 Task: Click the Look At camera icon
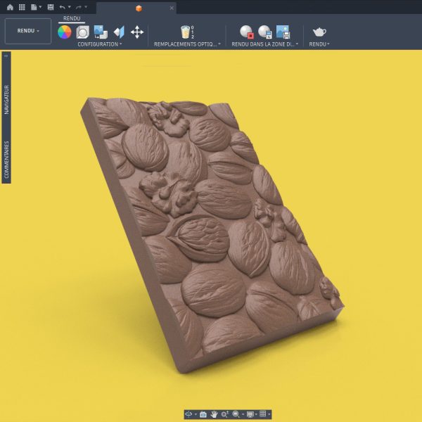tap(203, 414)
